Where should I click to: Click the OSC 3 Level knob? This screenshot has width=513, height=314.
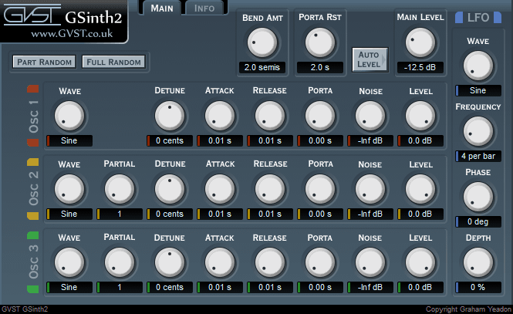tap(420, 262)
